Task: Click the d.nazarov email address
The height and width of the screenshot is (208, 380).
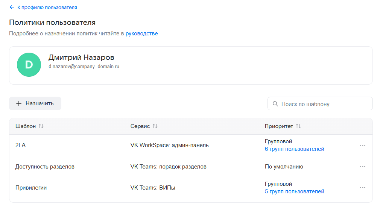Action: [x=84, y=67]
